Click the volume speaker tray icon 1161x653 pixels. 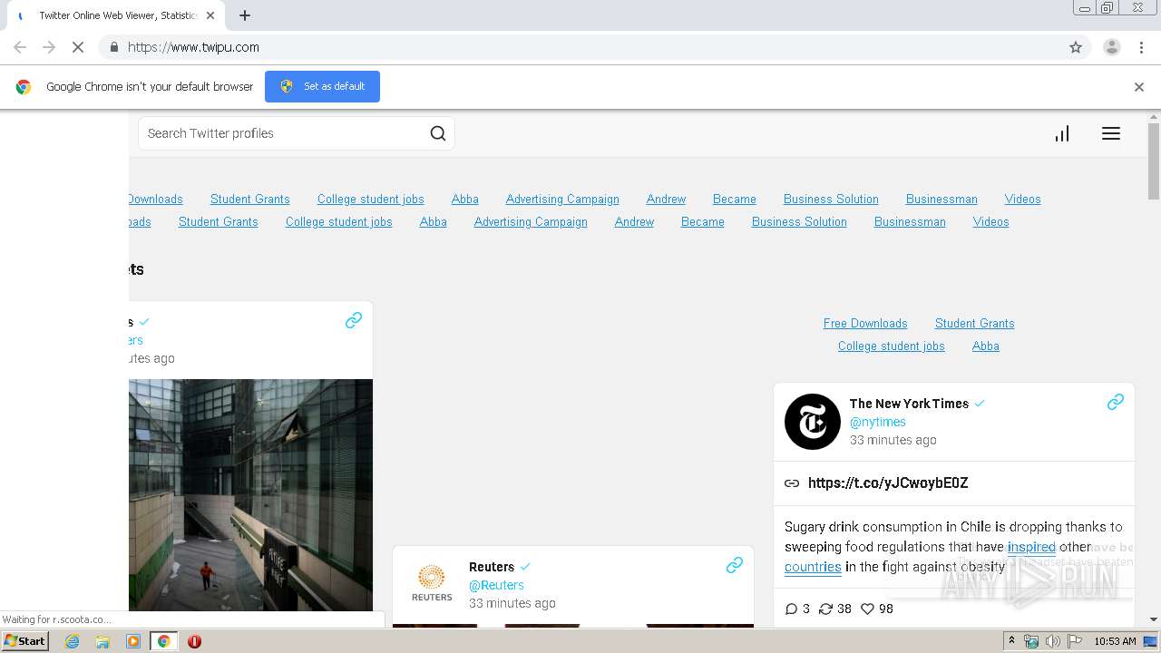coord(1053,641)
